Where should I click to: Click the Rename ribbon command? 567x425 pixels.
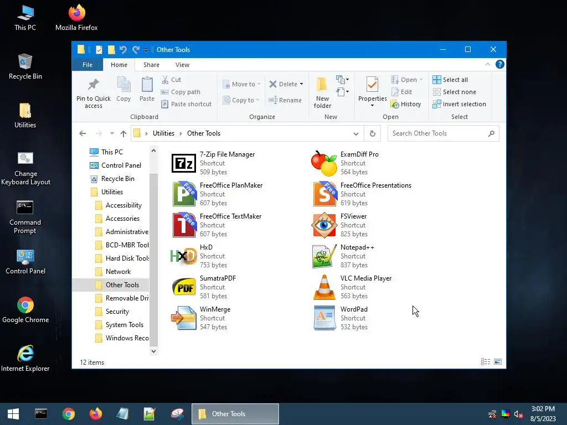pos(285,100)
